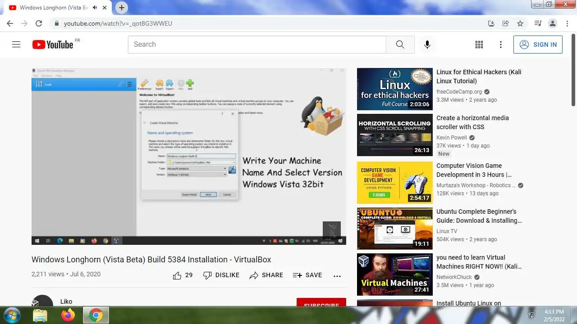Open the YouTube apps grid icon
Viewport: 577px width, 324px height.
479,45
